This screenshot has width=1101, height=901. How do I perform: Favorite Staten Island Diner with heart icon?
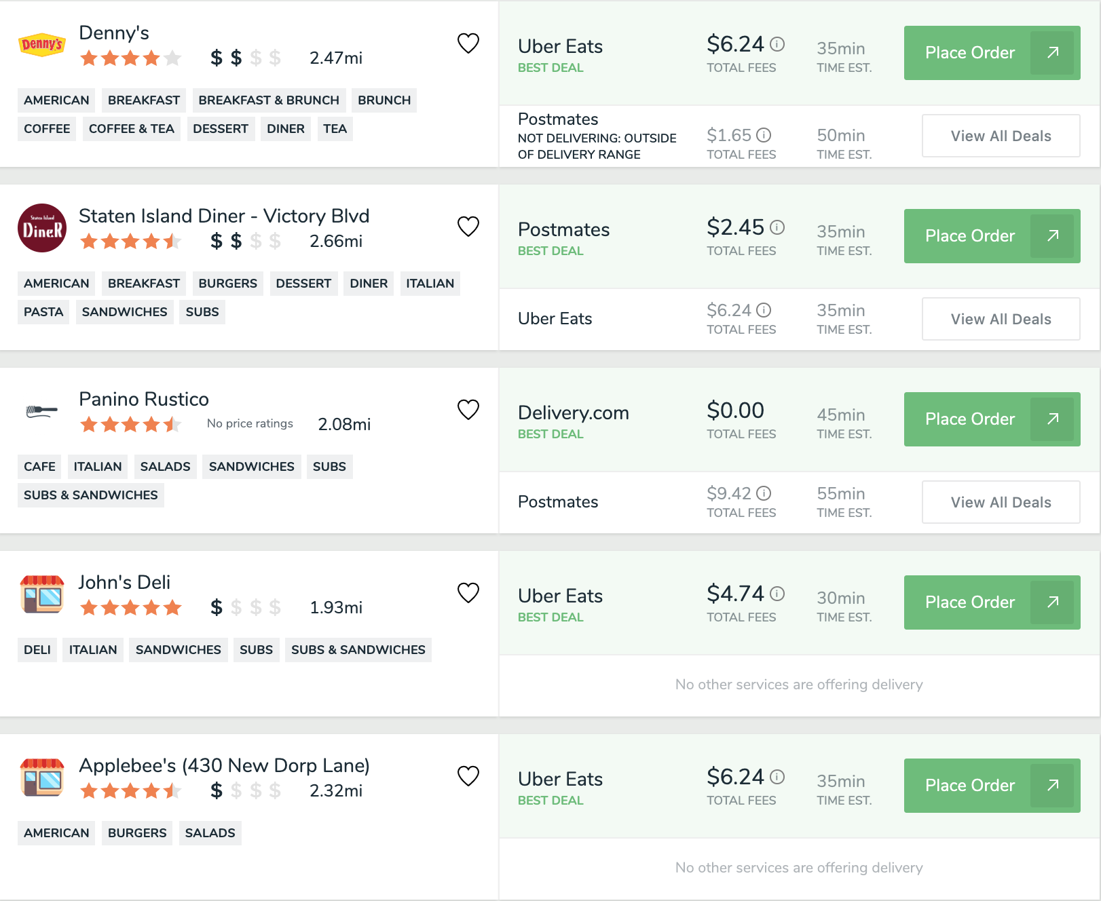[x=468, y=227]
